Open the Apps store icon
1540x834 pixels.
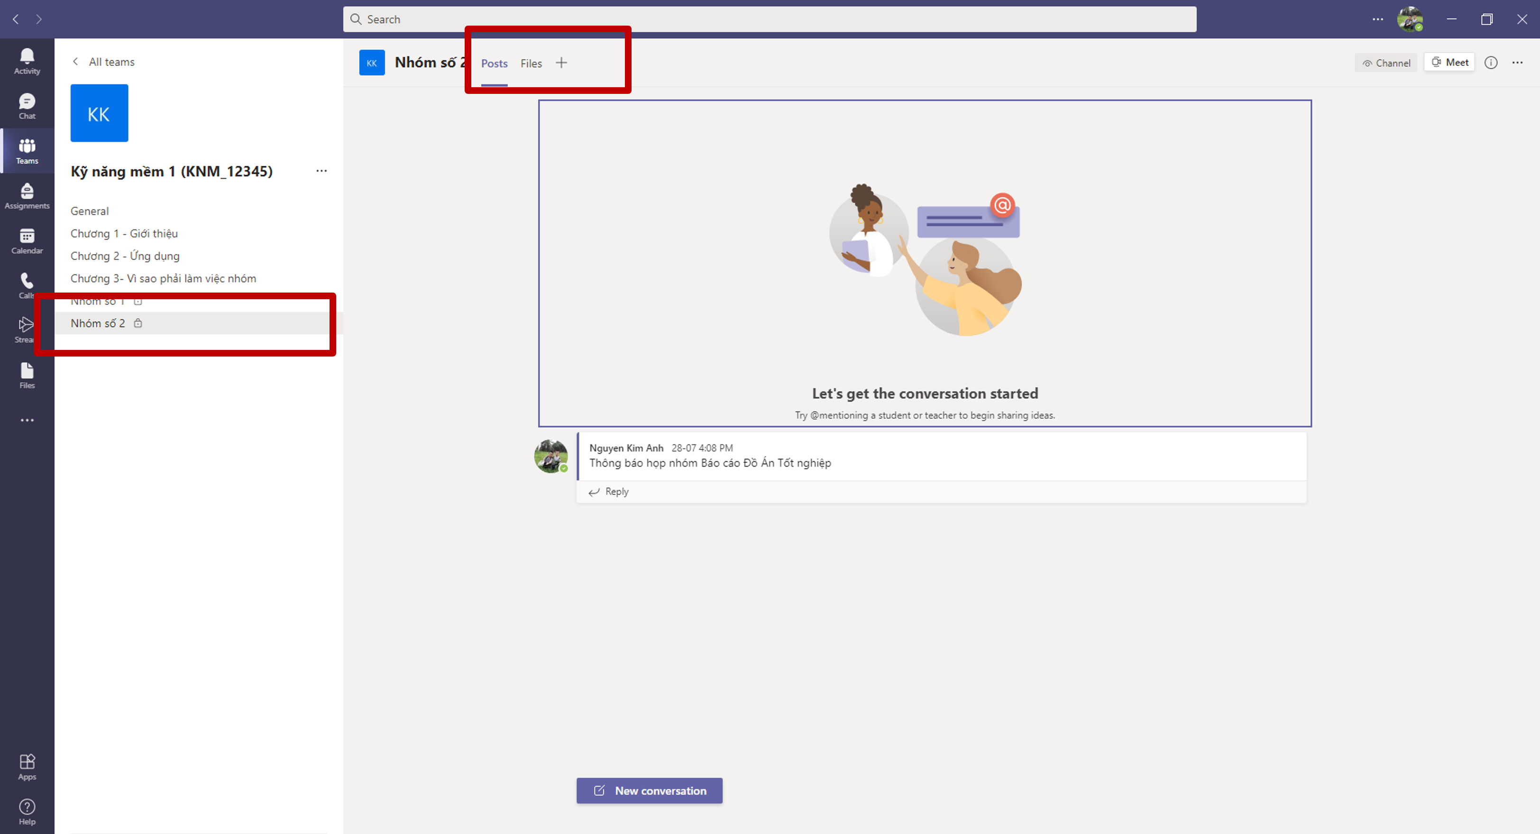tap(27, 767)
